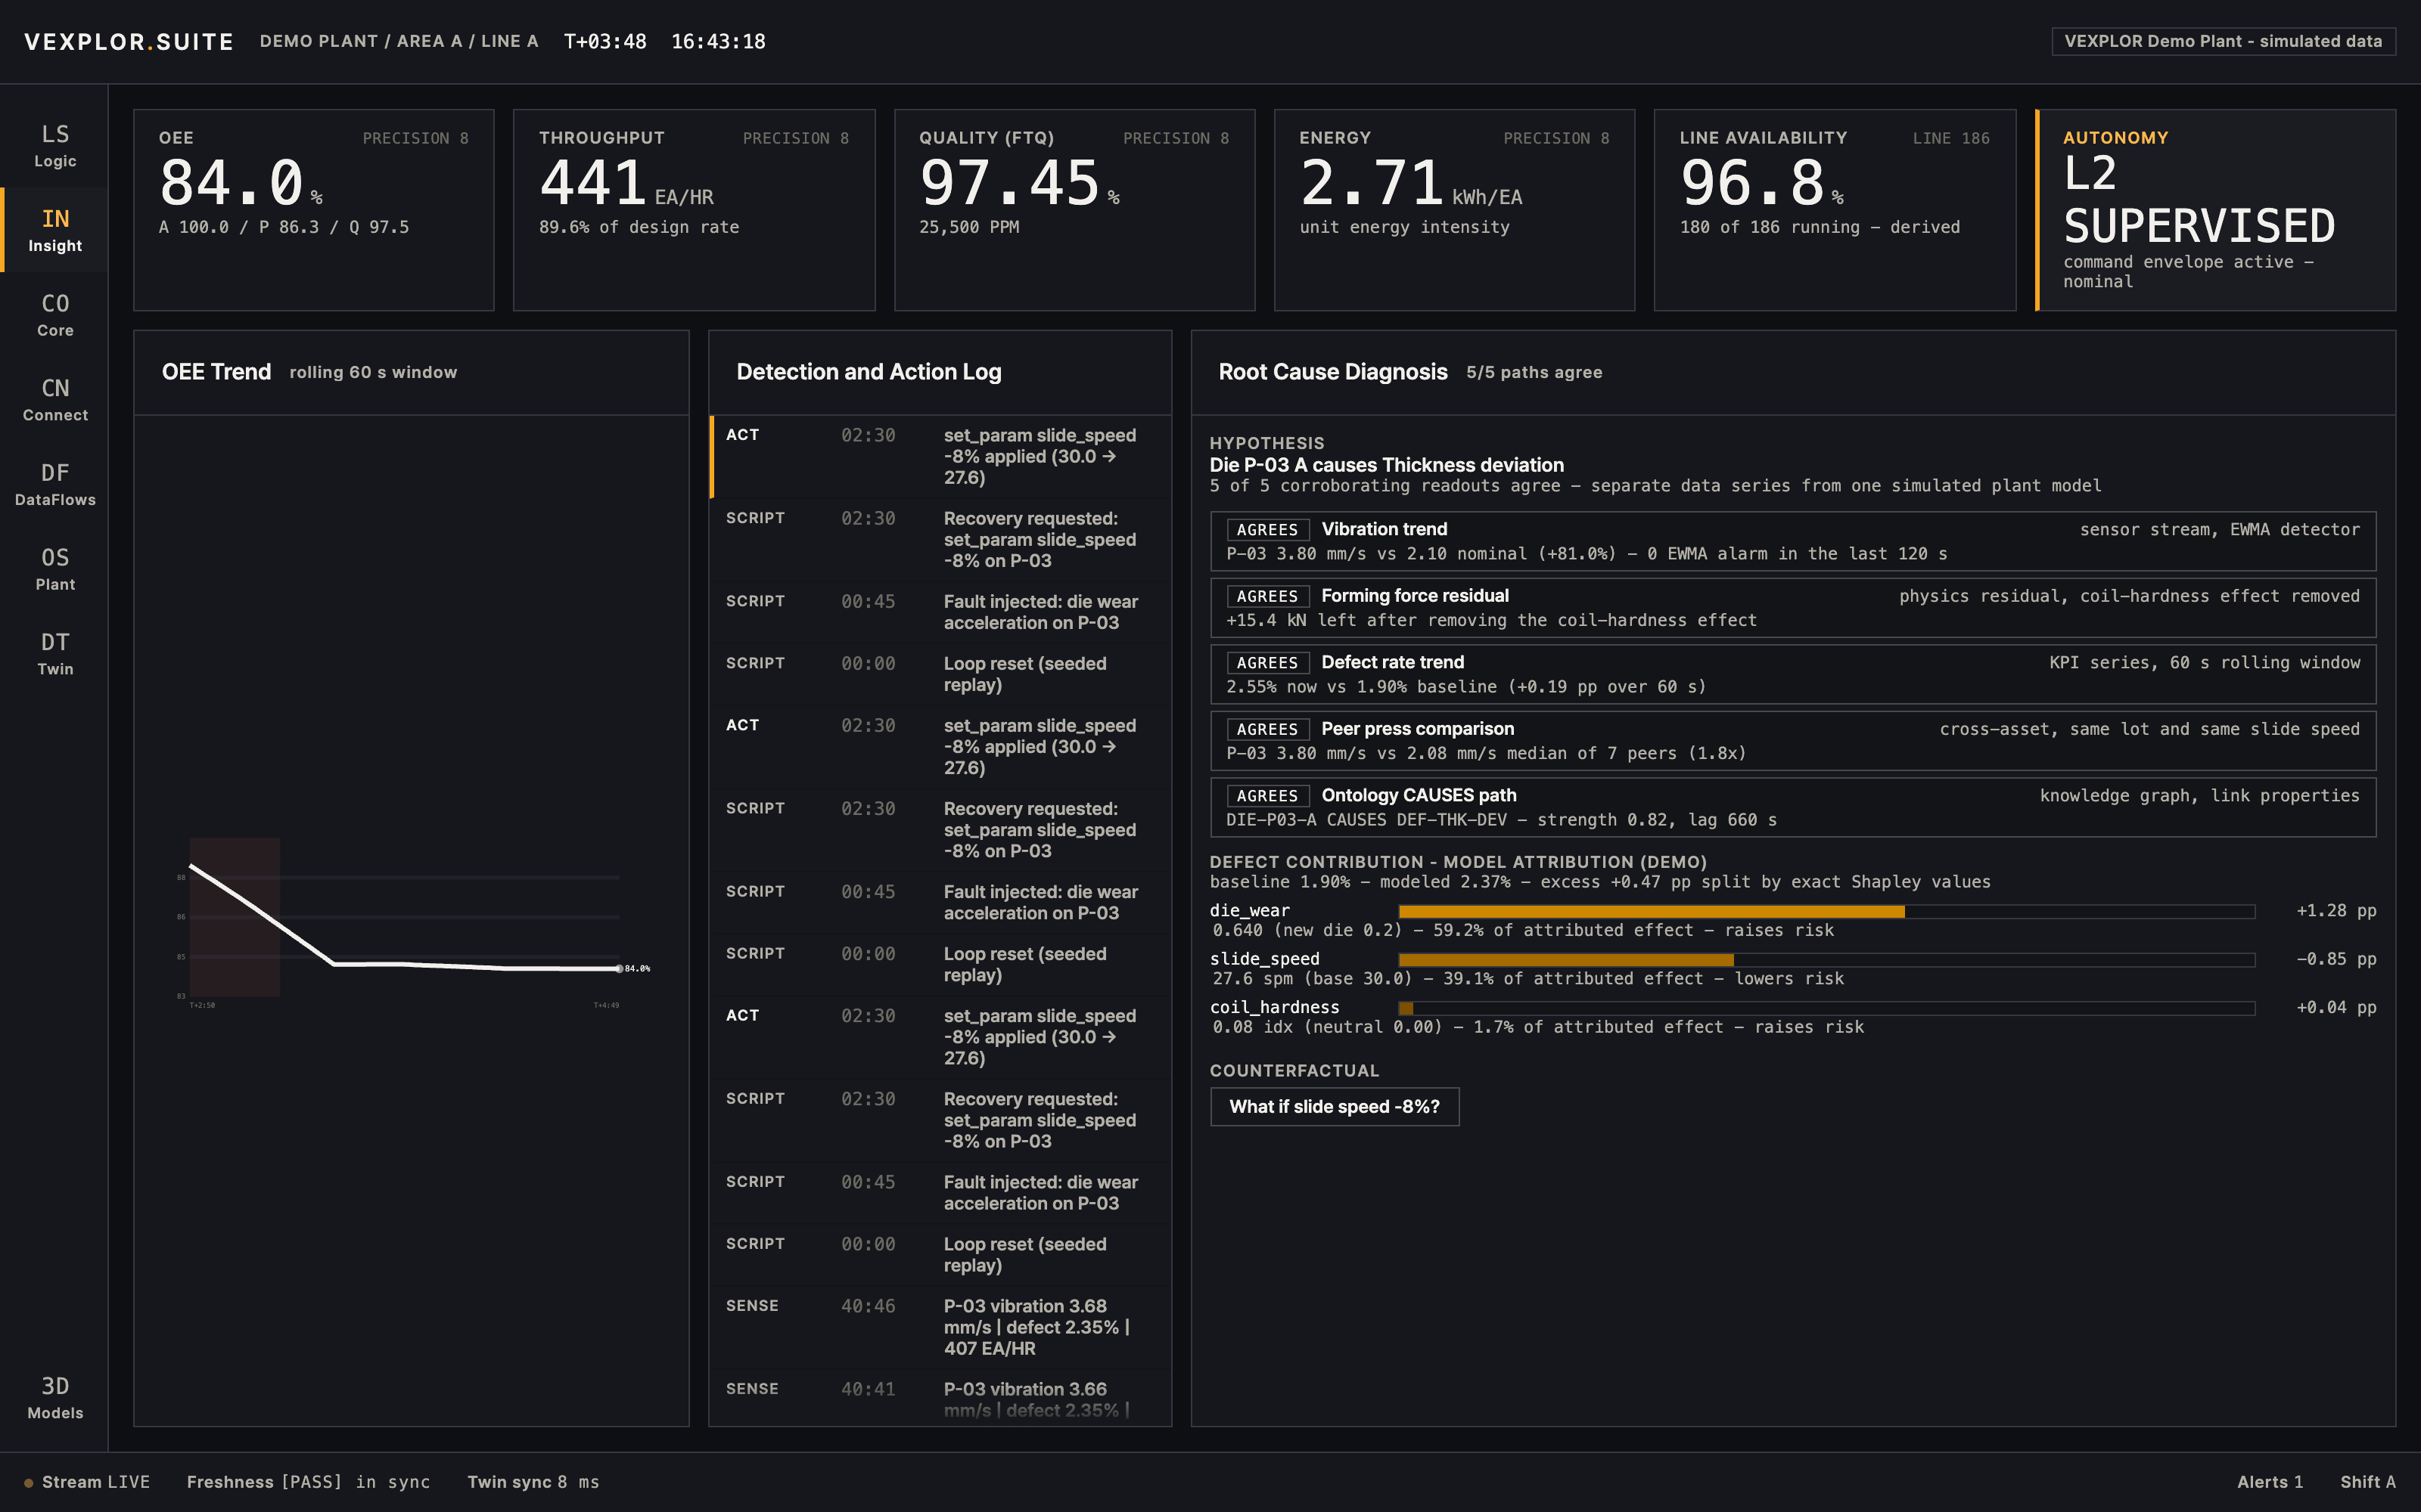Click the What if slide speed -8%? button
The image size is (2421, 1512).
click(x=1335, y=1106)
